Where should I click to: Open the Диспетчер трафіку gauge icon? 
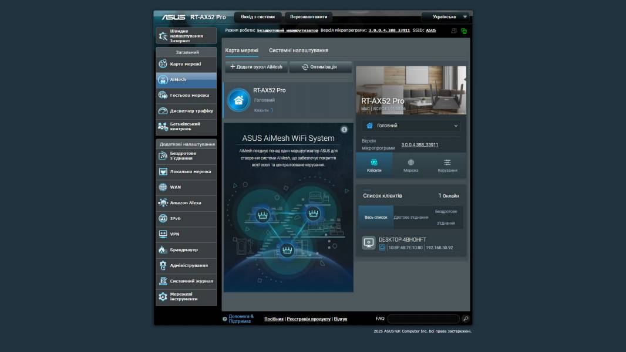point(163,111)
